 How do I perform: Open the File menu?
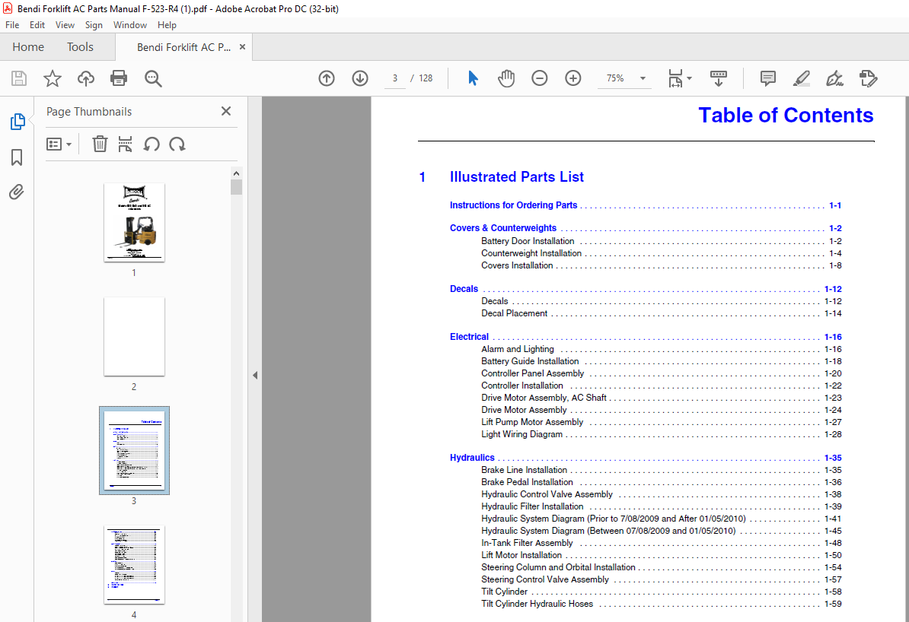[12, 25]
